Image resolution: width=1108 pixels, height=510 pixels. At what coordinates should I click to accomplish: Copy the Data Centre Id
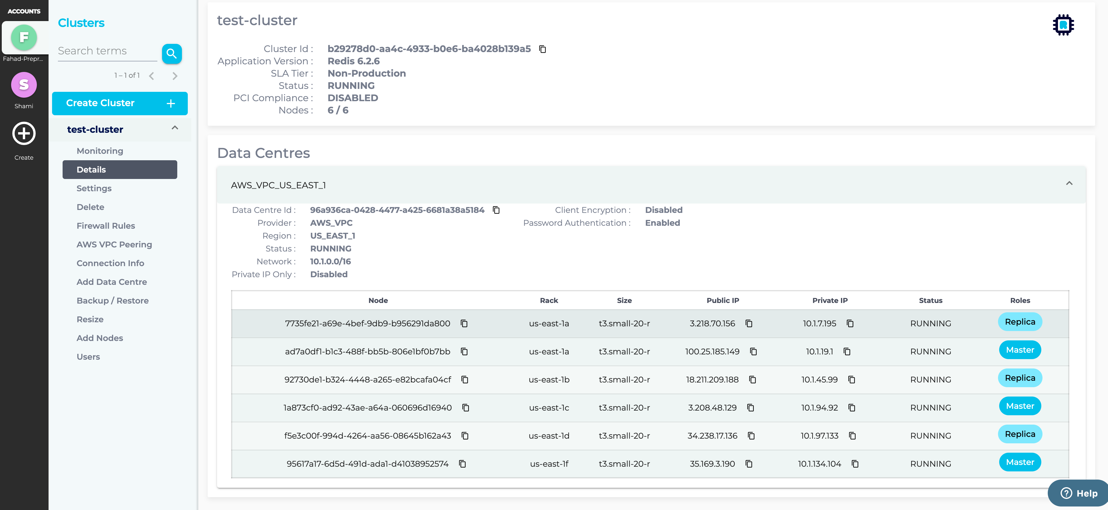point(496,210)
